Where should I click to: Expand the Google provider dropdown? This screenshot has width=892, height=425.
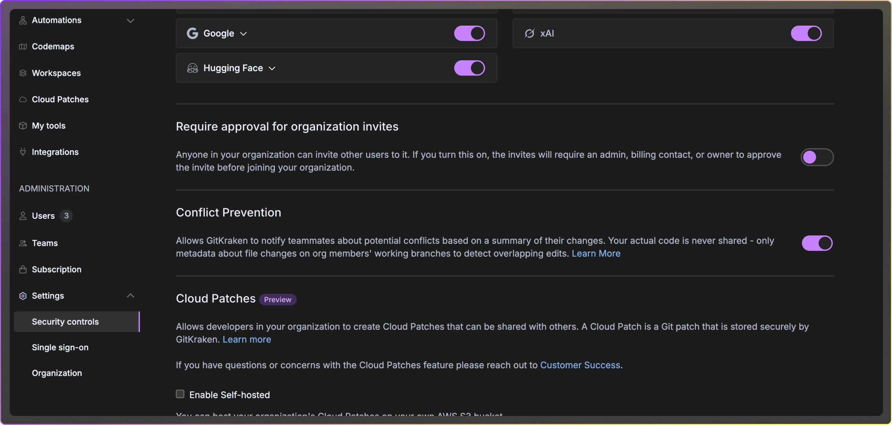pos(243,33)
